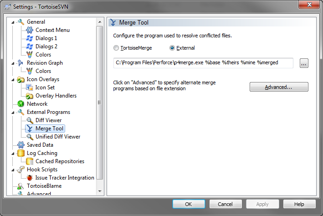
Task: Click the Hook Scripts icon
Action: click(21, 170)
